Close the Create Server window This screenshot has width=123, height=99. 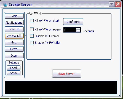(118, 4)
